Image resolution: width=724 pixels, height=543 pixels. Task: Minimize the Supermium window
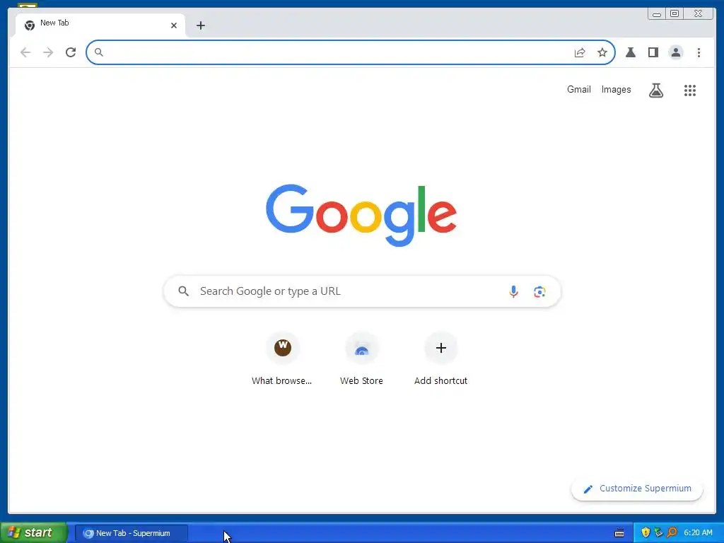point(657,14)
